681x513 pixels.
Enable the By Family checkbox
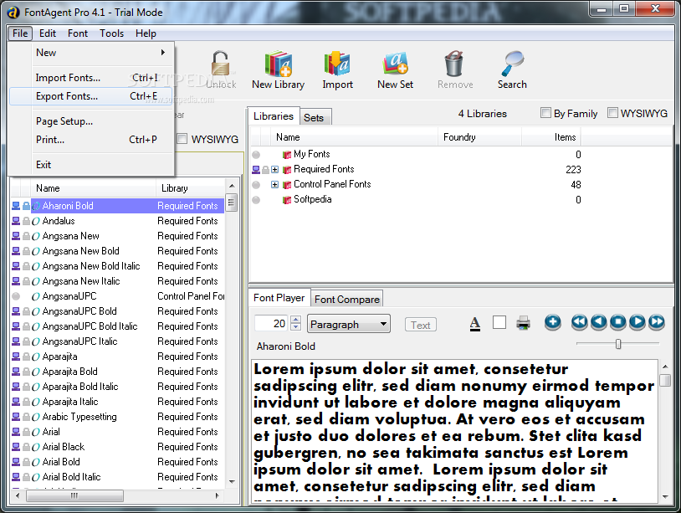click(x=545, y=113)
